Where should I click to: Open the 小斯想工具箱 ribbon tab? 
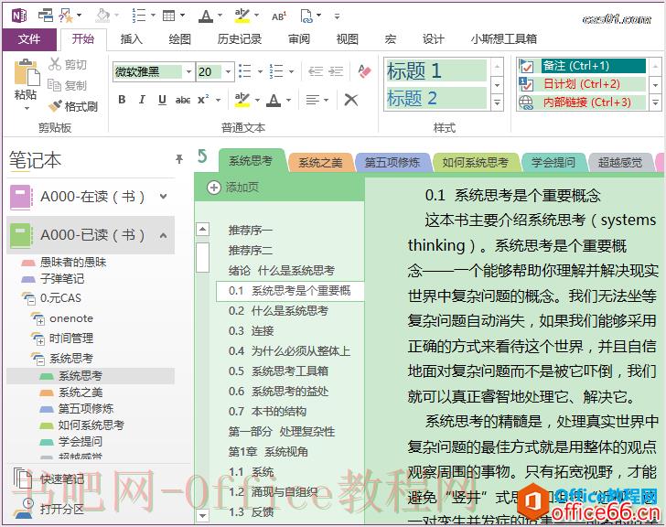coord(504,39)
